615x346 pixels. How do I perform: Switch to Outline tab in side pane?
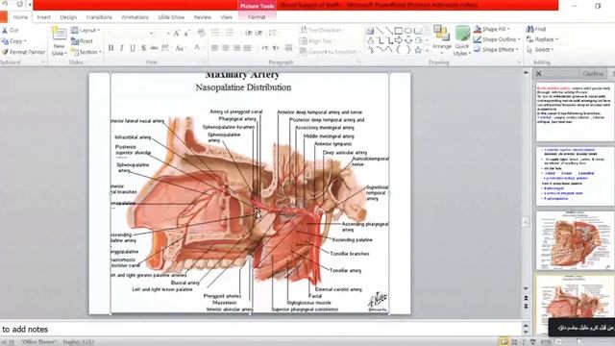[x=593, y=74]
